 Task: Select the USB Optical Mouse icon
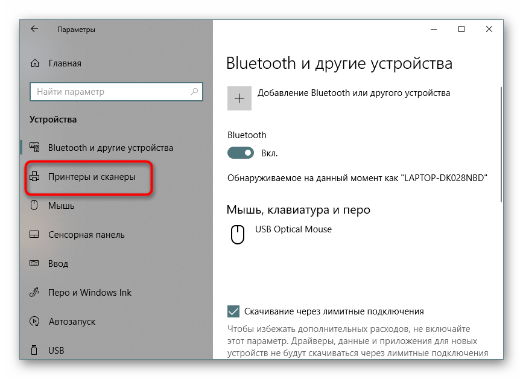(x=238, y=233)
